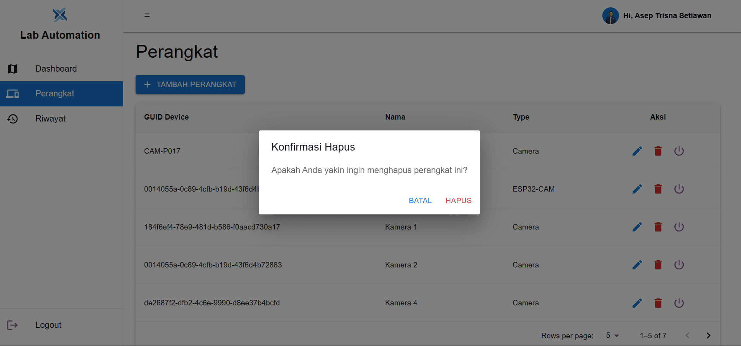Go to next page of devices
Image resolution: width=741 pixels, height=346 pixels.
click(x=708, y=336)
